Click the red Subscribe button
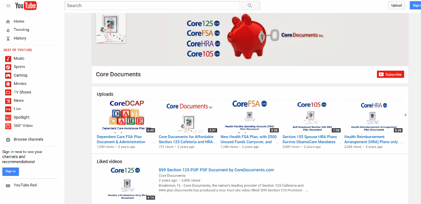421x204 pixels. [x=391, y=74]
